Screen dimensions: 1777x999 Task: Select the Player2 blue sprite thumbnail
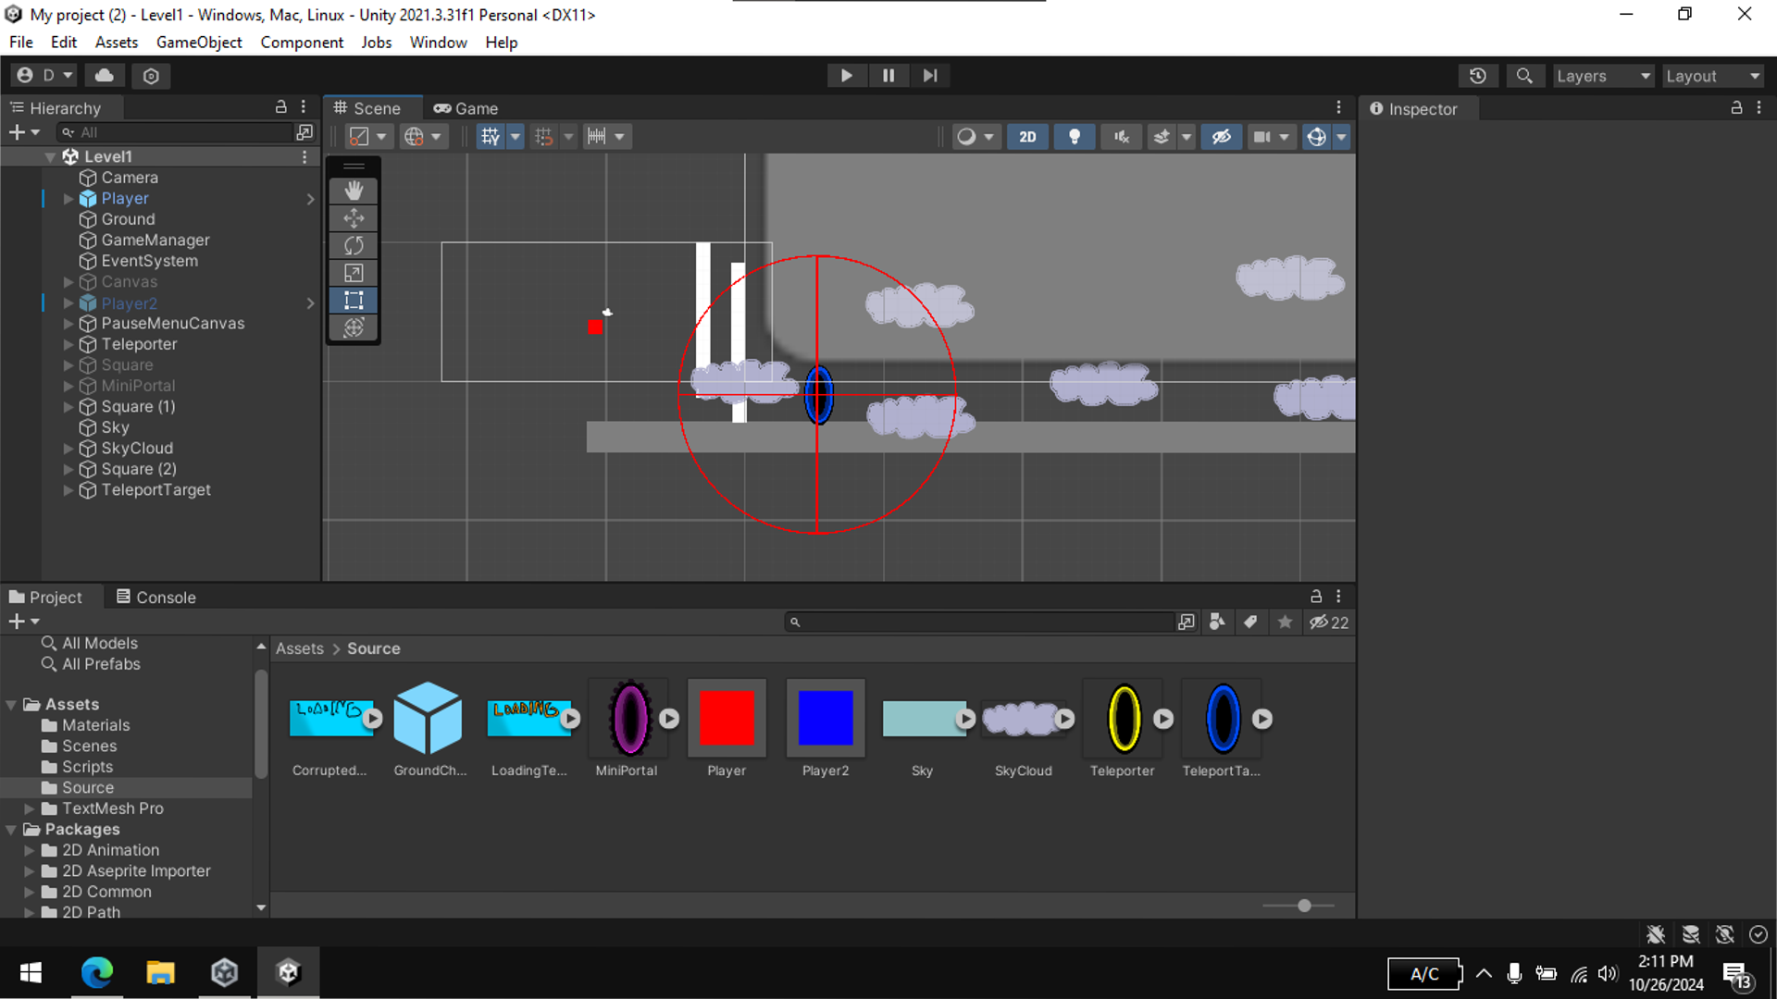click(825, 718)
